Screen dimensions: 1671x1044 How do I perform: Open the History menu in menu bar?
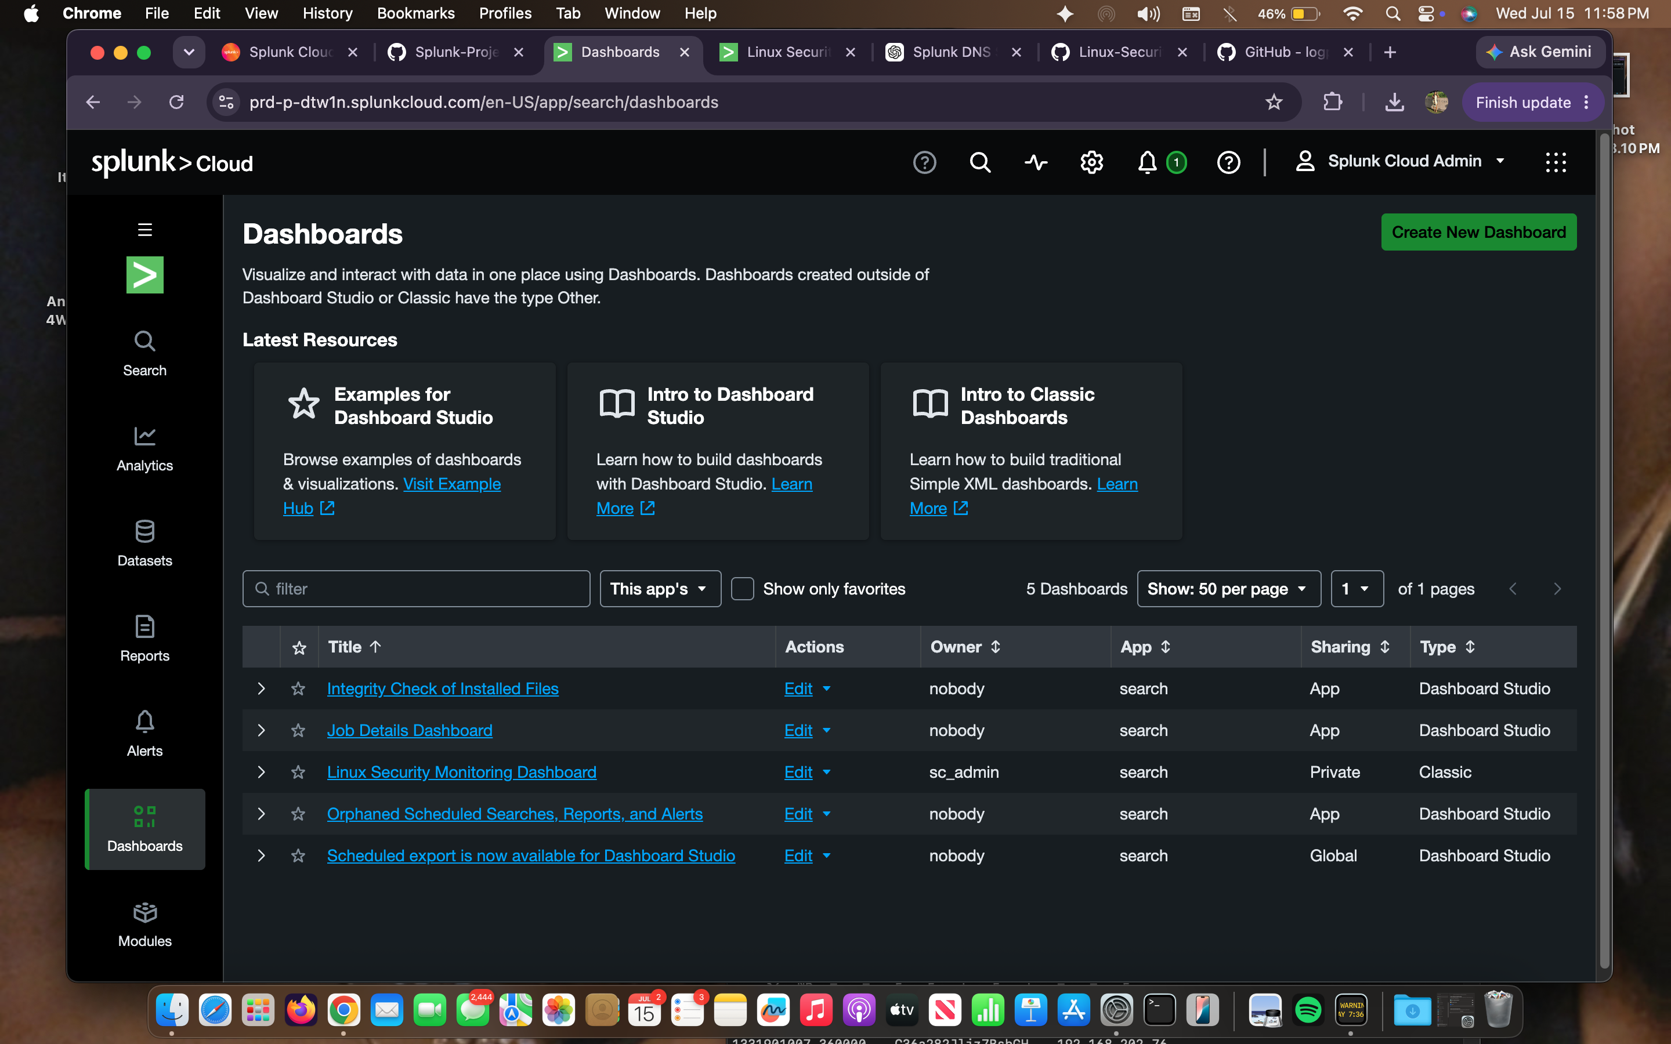pos(327,13)
